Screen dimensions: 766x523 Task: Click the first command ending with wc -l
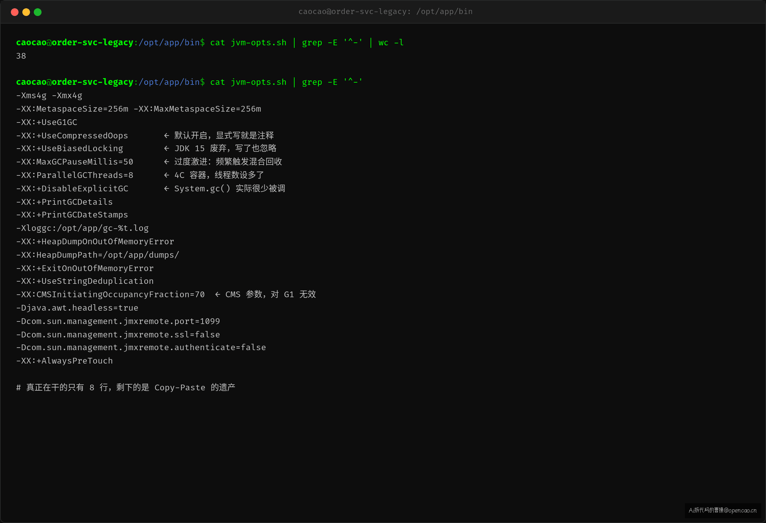click(x=307, y=42)
